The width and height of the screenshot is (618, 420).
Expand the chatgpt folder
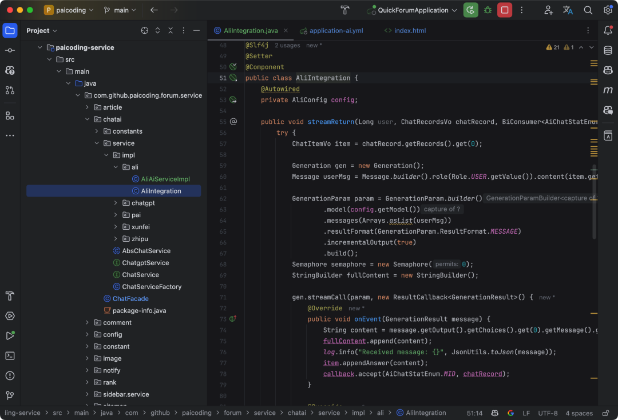[x=115, y=203]
